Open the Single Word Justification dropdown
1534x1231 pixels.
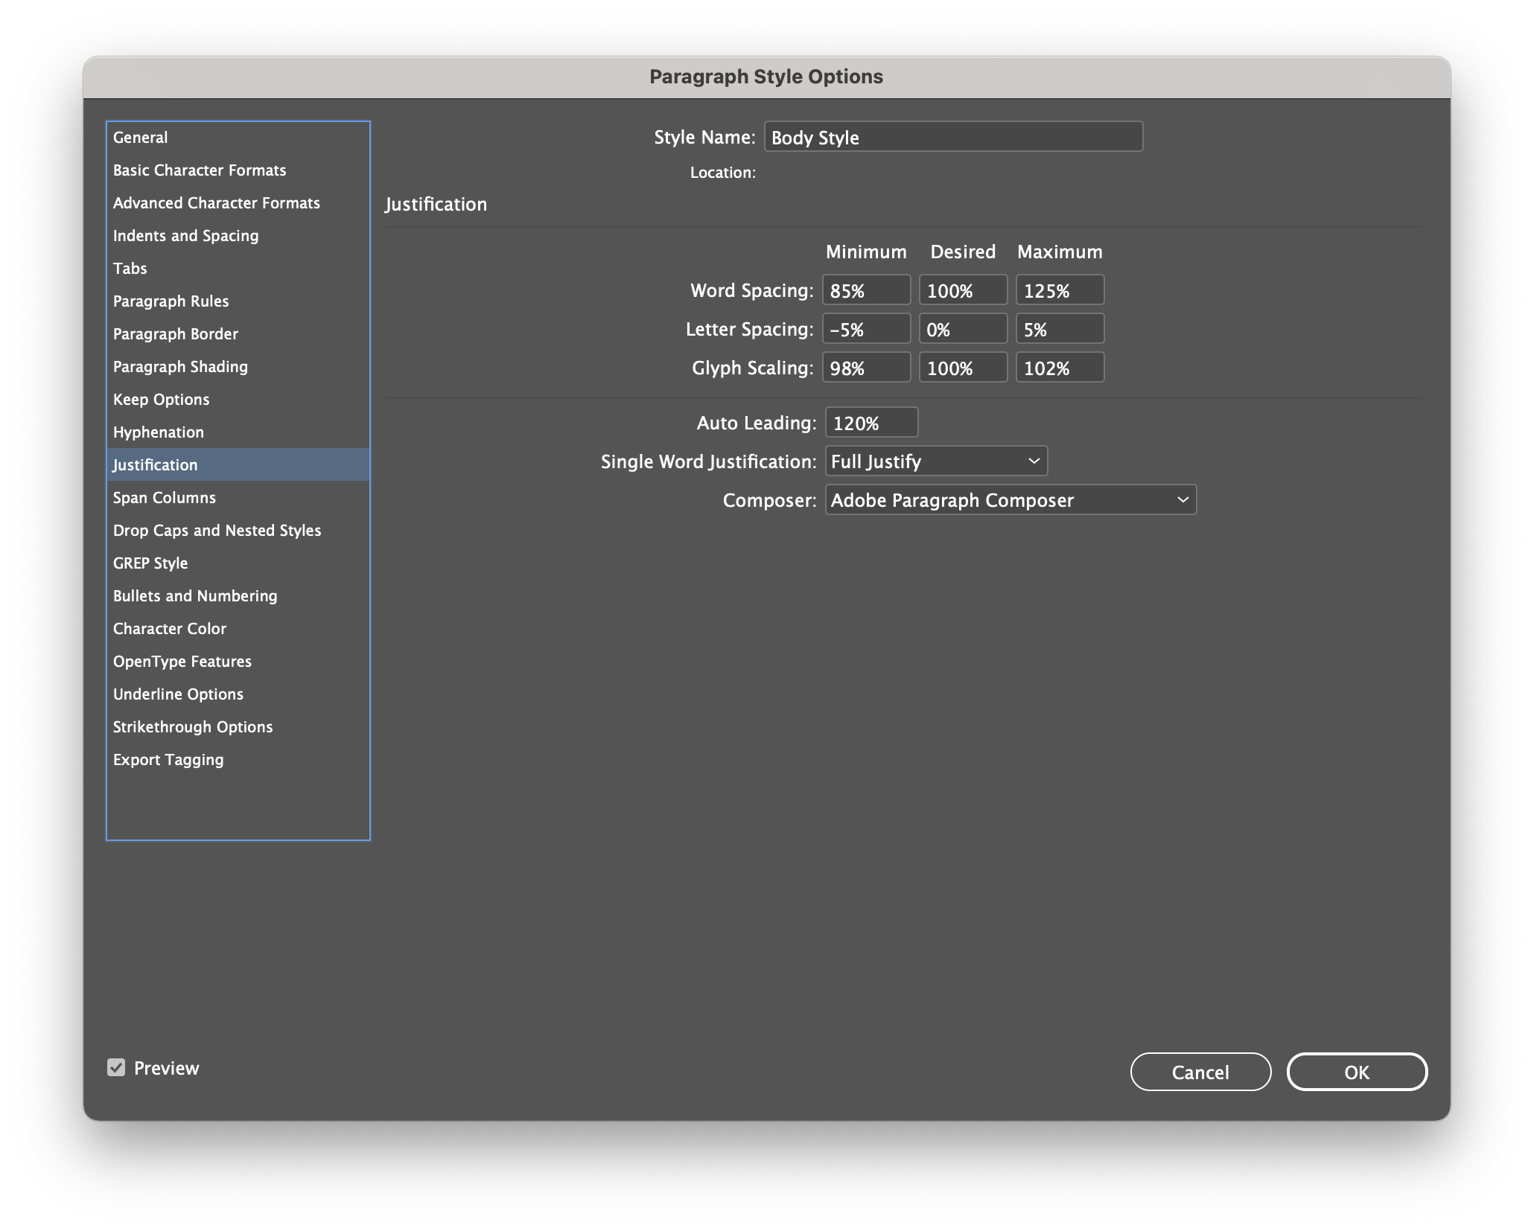click(935, 461)
